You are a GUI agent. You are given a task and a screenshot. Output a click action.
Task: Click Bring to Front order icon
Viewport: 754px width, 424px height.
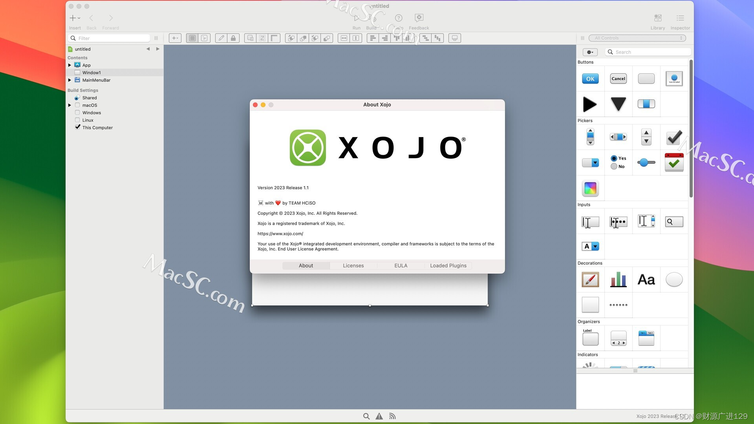pos(303,38)
